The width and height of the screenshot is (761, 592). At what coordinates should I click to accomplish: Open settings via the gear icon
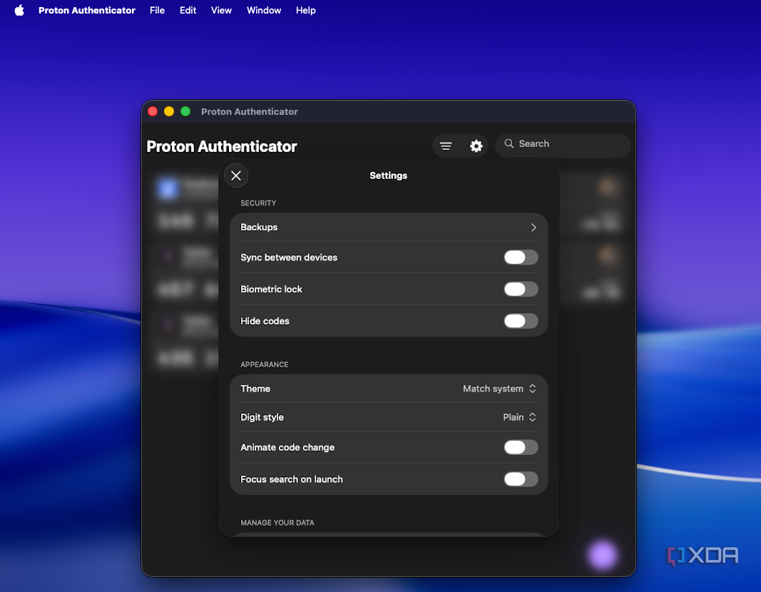(x=476, y=146)
